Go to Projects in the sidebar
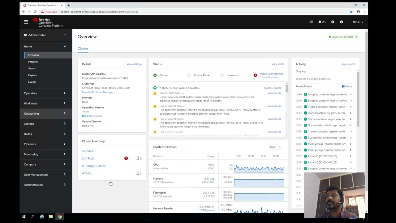This screenshot has width=396, height=223. pyautogui.click(x=33, y=62)
